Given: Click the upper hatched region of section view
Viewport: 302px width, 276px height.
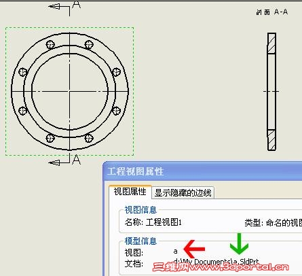Looking at the screenshot, I should tap(271, 43).
